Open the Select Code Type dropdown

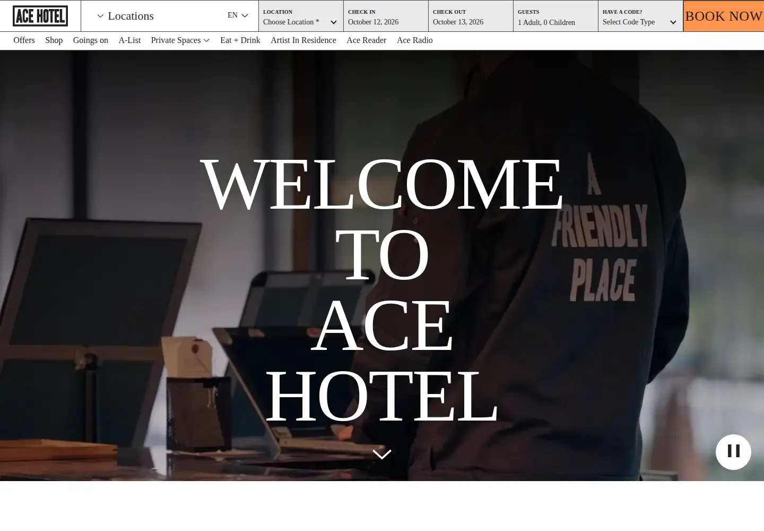click(640, 16)
